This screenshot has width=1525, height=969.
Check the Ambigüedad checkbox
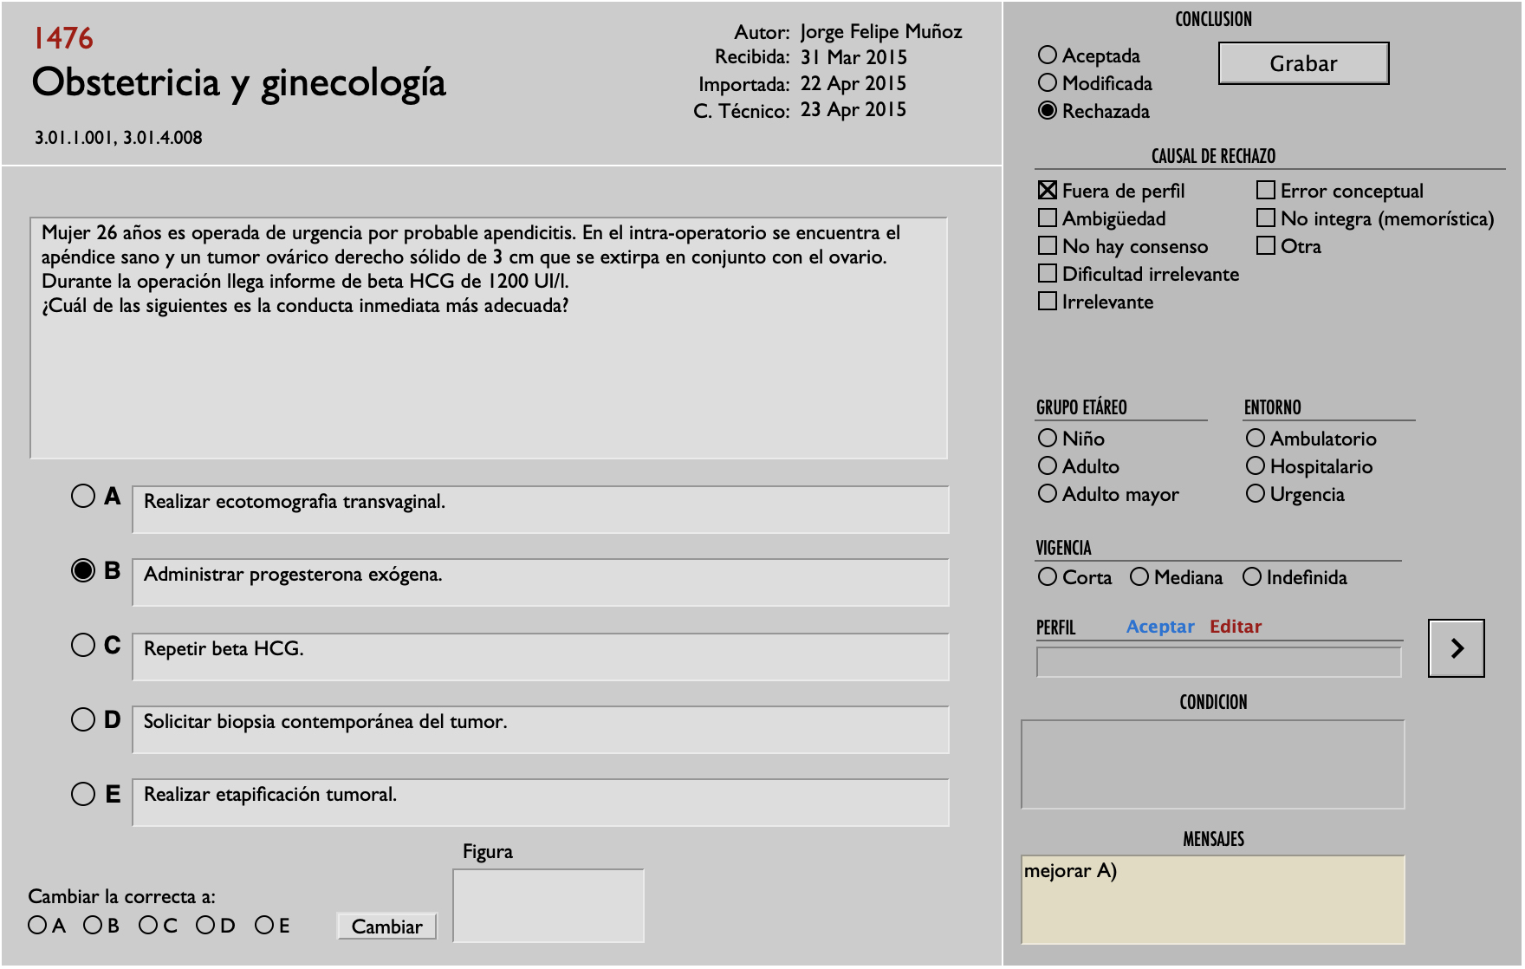(1048, 218)
